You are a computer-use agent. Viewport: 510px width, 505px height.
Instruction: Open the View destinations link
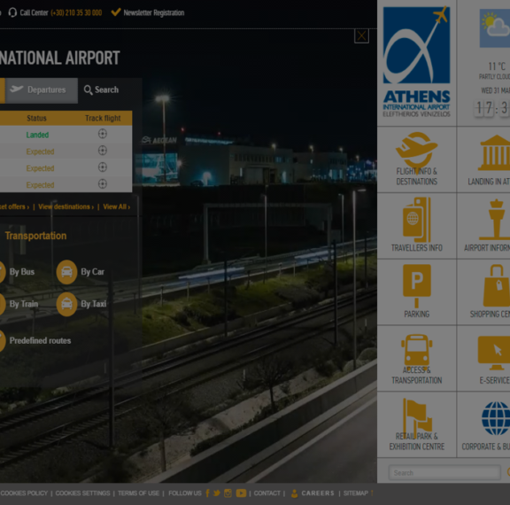(x=66, y=206)
